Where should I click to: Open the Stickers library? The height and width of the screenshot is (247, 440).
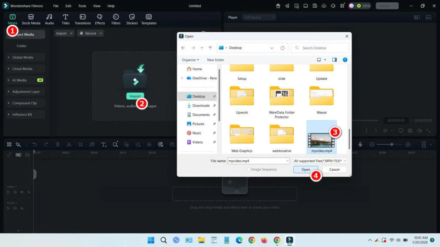click(x=132, y=19)
